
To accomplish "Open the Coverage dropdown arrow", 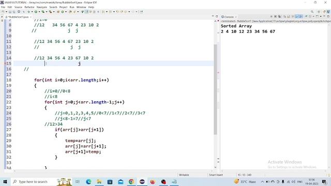I will tap(47, 12).
